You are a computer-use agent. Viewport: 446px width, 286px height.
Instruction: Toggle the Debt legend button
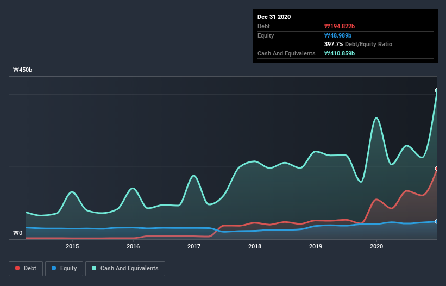pos(26,269)
